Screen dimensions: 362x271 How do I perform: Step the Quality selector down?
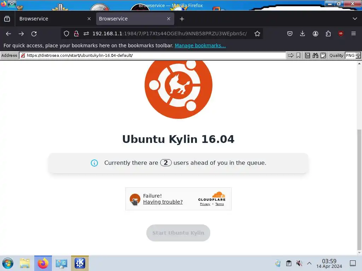click(x=358, y=57)
